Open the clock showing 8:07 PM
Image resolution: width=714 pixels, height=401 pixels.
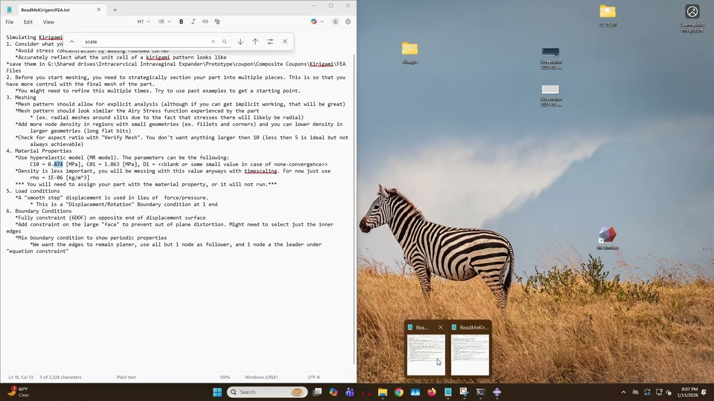[x=687, y=392]
